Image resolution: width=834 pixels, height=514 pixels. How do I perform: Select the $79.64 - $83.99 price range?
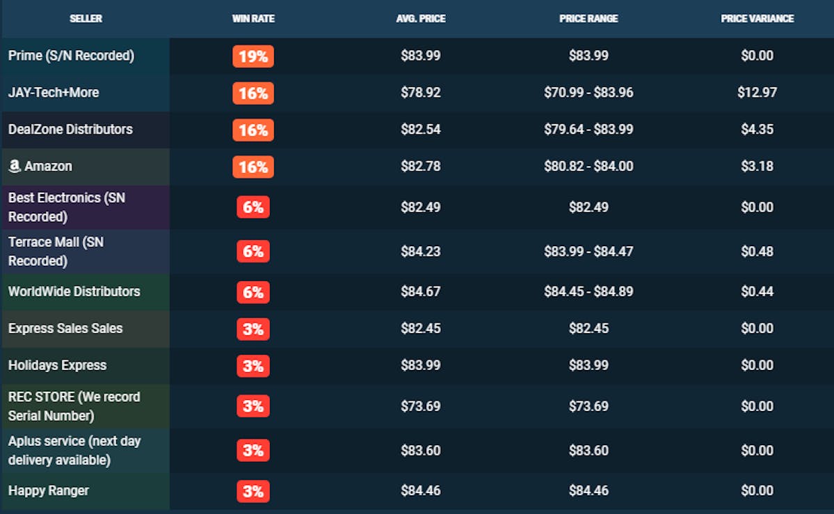pos(588,129)
